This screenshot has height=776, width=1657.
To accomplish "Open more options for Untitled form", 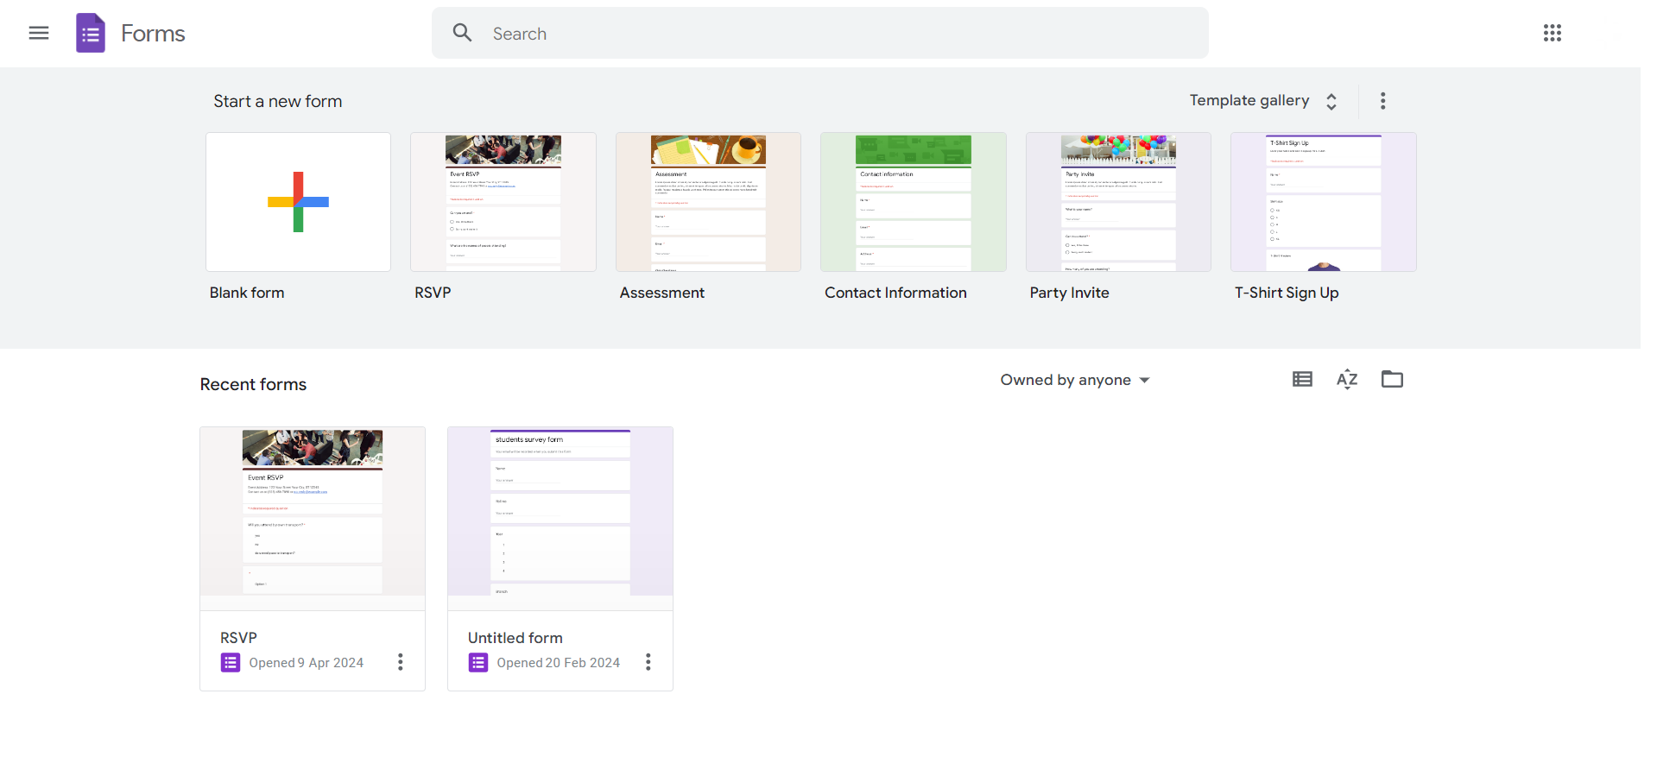I will click(x=648, y=662).
